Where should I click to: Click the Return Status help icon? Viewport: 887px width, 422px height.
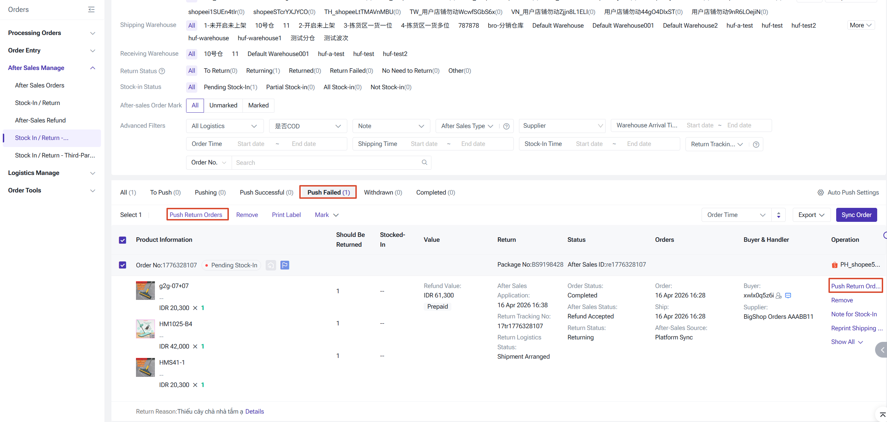point(162,71)
